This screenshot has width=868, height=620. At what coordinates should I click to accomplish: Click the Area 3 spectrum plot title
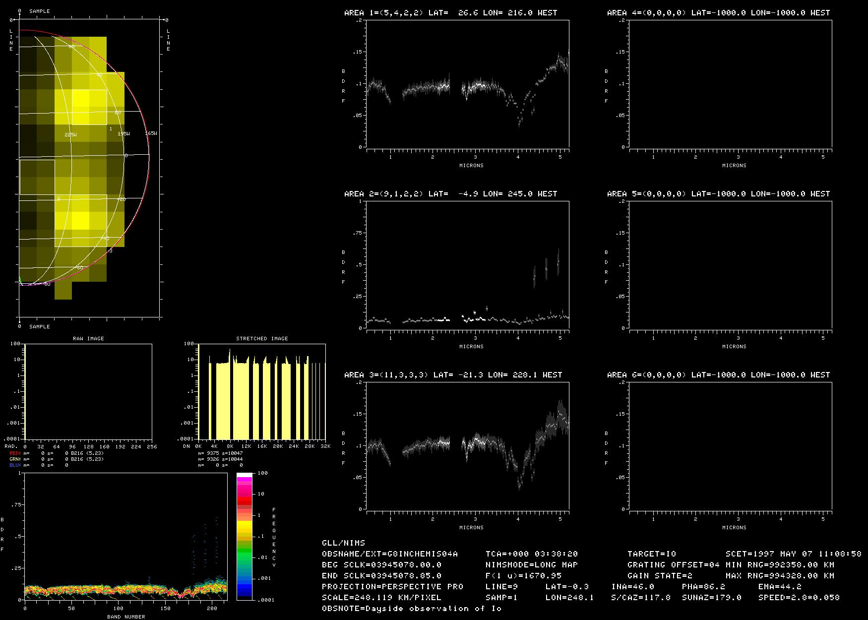[453, 375]
